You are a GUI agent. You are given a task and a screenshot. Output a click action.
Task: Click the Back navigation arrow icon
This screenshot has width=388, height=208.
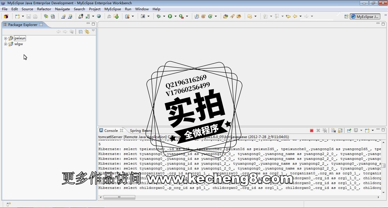pos(295,16)
